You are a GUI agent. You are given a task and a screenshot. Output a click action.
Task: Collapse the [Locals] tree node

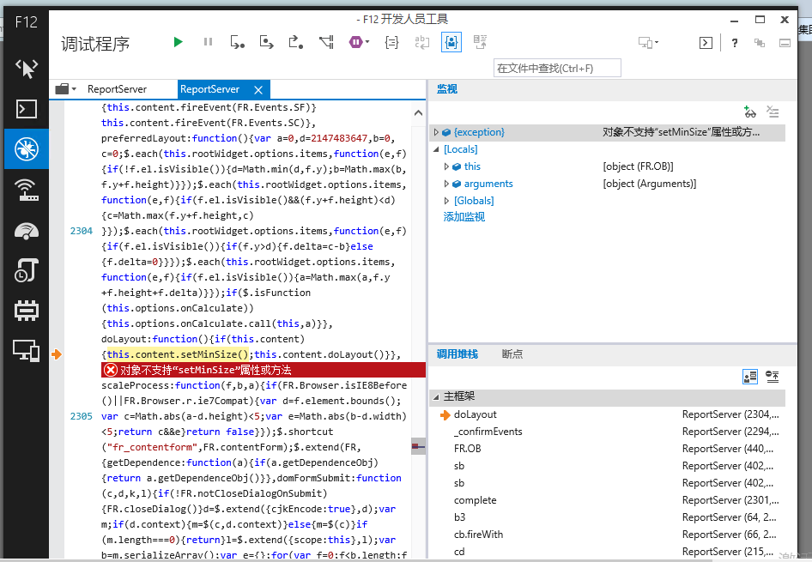click(x=436, y=149)
